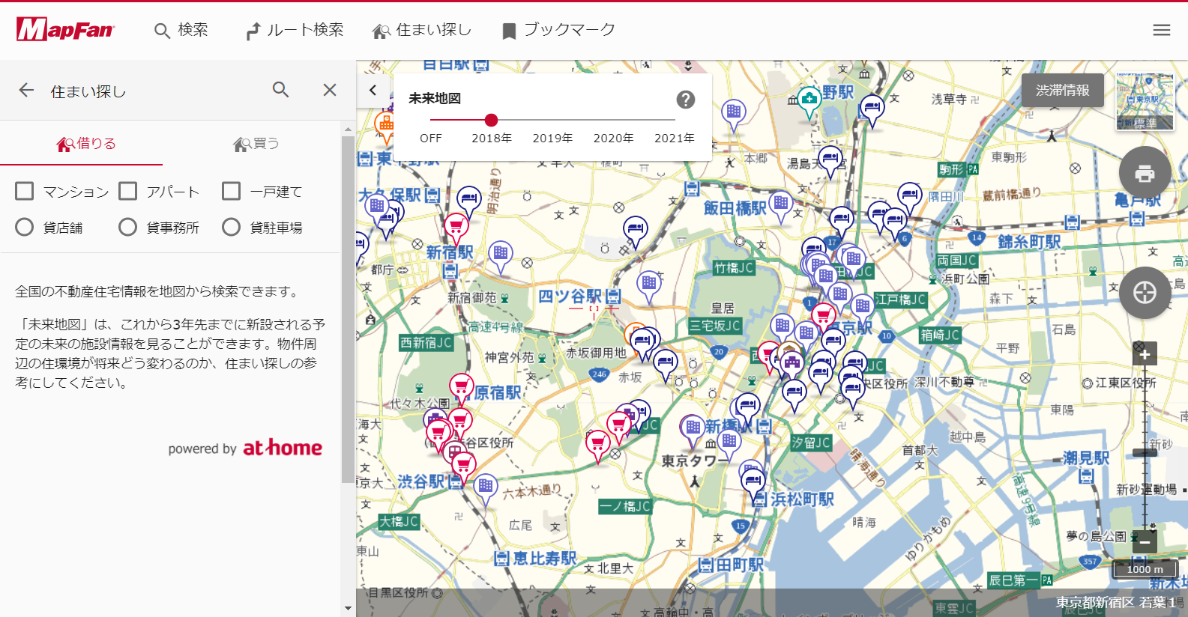This screenshot has height=617, width=1188.
Task: Click the hotel marker near 大久保駅
Action: point(469,200)
